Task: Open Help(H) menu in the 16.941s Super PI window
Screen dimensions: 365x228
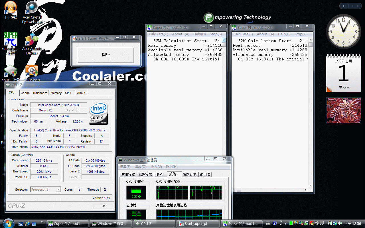Action: pyautogui.click(x=284, y=34)
